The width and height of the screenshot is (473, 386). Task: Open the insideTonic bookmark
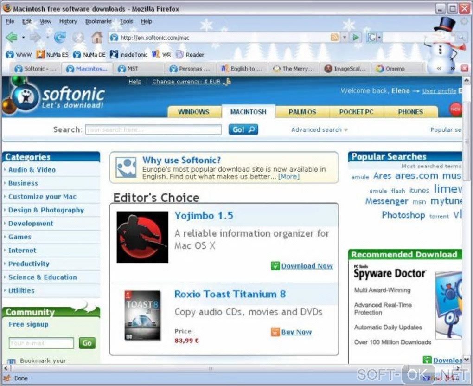coord(129,55)
